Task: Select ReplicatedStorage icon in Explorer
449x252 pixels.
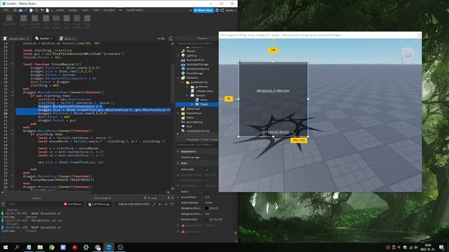Action: coord(183,64)
